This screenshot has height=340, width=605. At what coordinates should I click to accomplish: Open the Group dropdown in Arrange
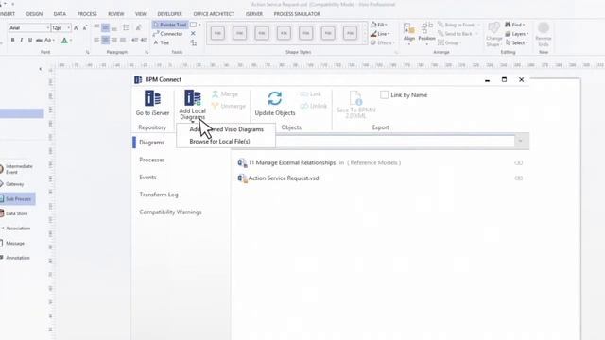(449, 42)
